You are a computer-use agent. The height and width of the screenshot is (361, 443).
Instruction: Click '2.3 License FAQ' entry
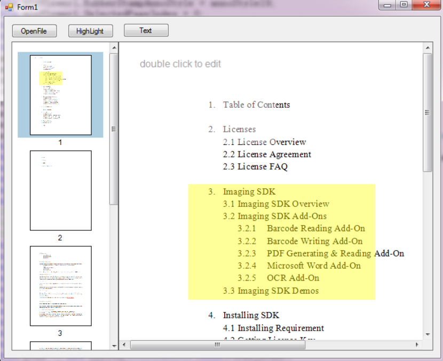[255, 166]
